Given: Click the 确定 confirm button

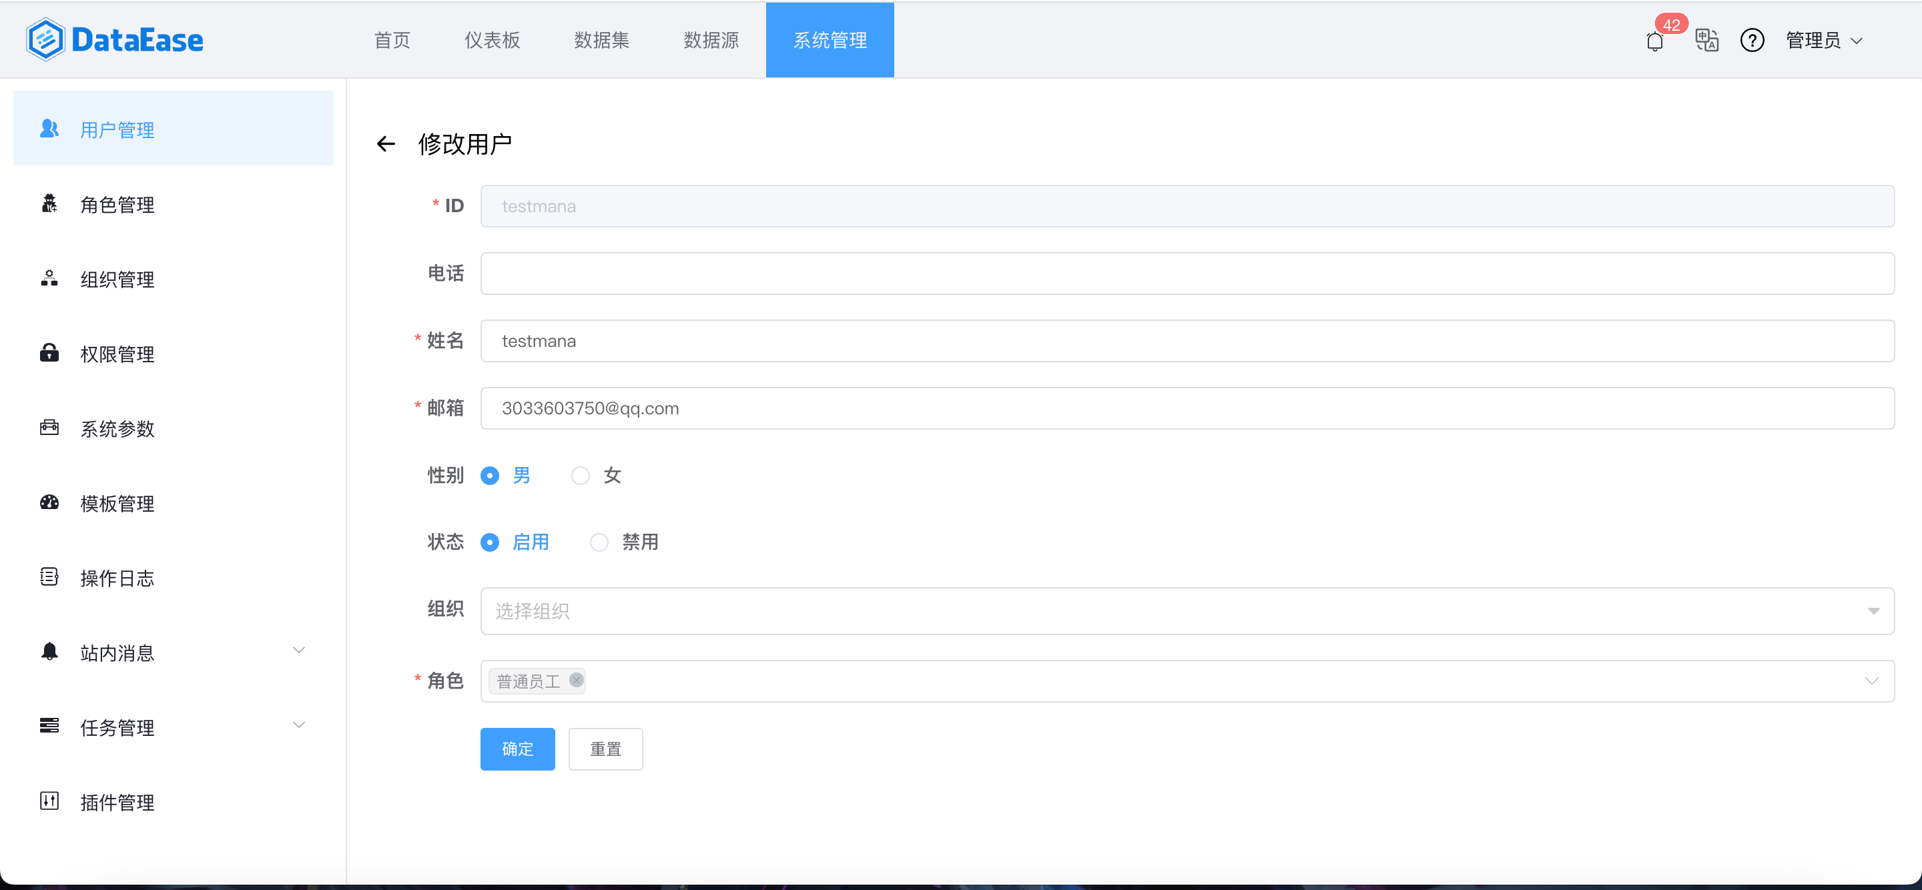Looking at the screenshot, I should 518,749.
